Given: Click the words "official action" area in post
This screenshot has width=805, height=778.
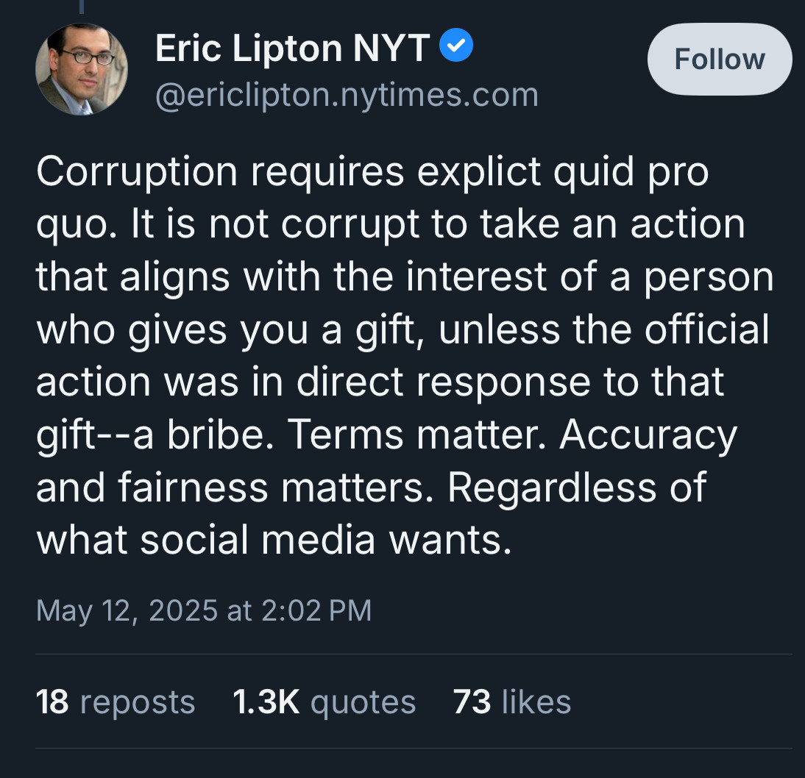Looking at the screenshot, I should [x=706, y=330].
